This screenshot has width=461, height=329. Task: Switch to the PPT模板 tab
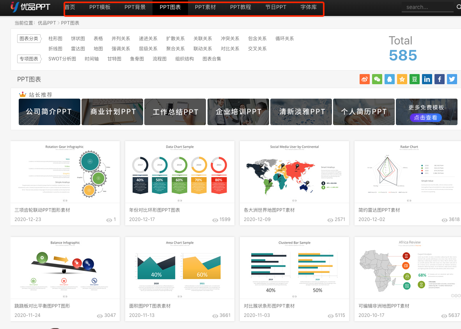100,7
